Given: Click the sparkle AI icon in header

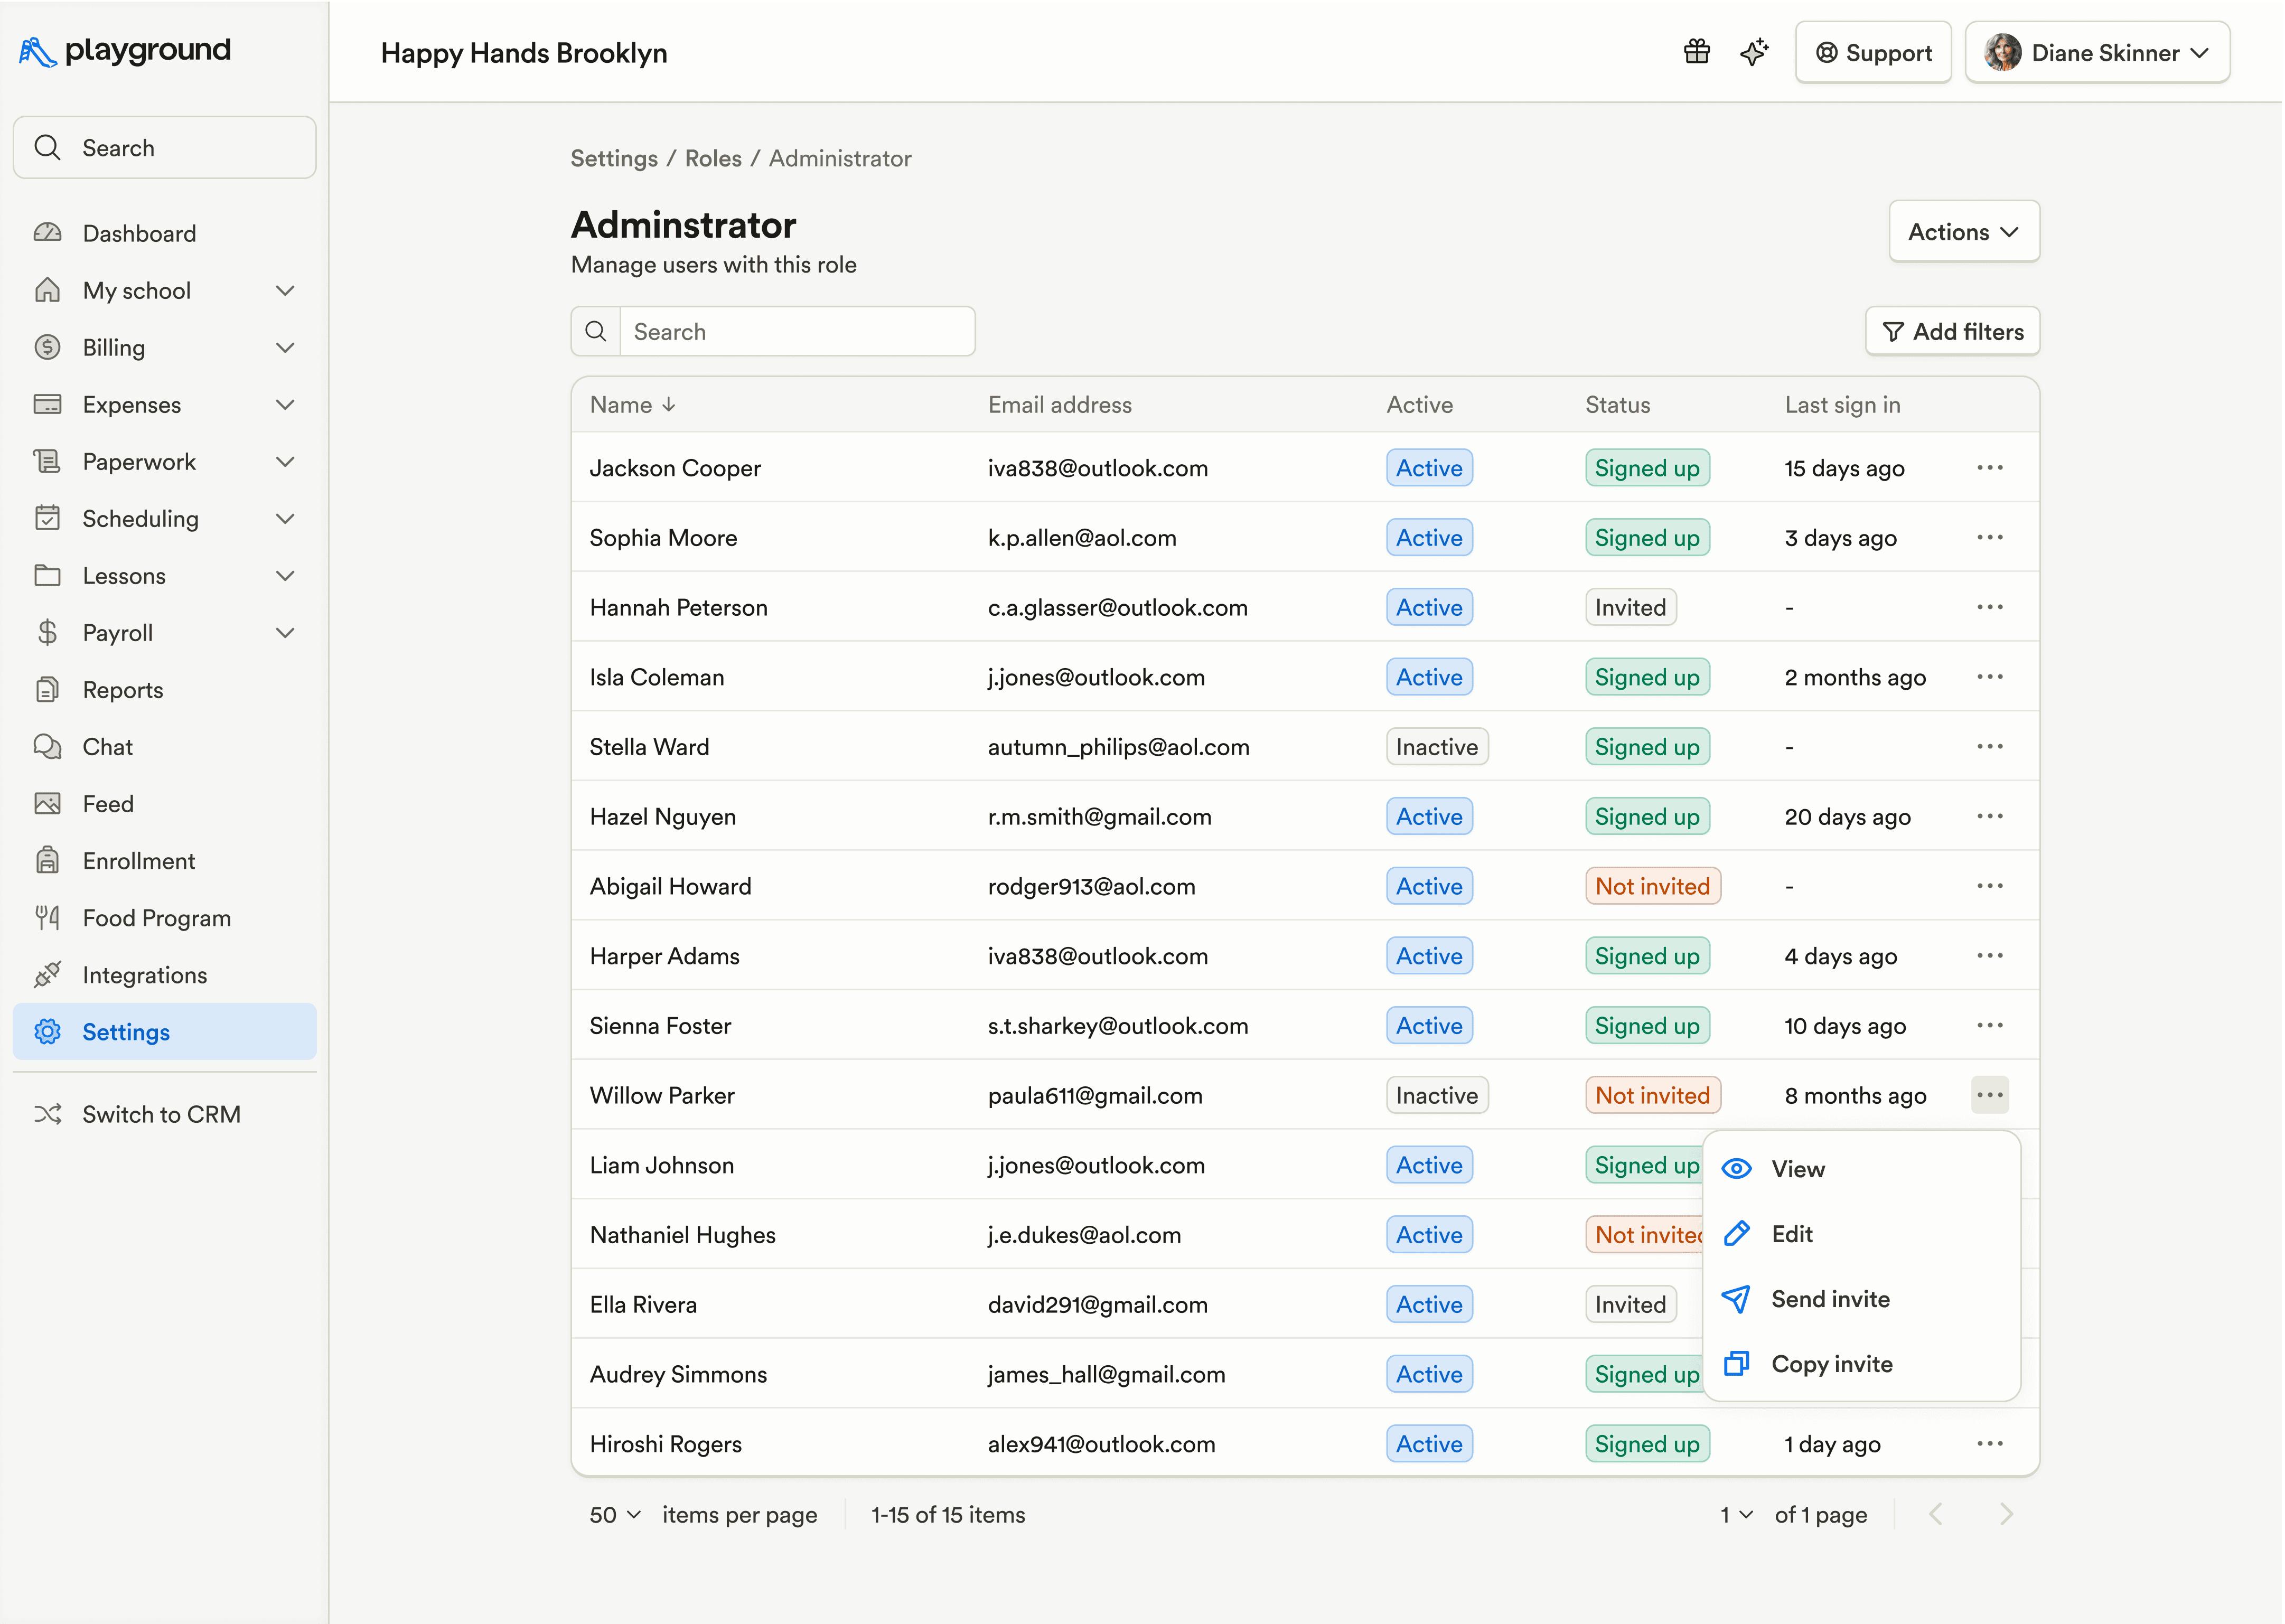Looking at the screenshot, I should coord(1753,52).
